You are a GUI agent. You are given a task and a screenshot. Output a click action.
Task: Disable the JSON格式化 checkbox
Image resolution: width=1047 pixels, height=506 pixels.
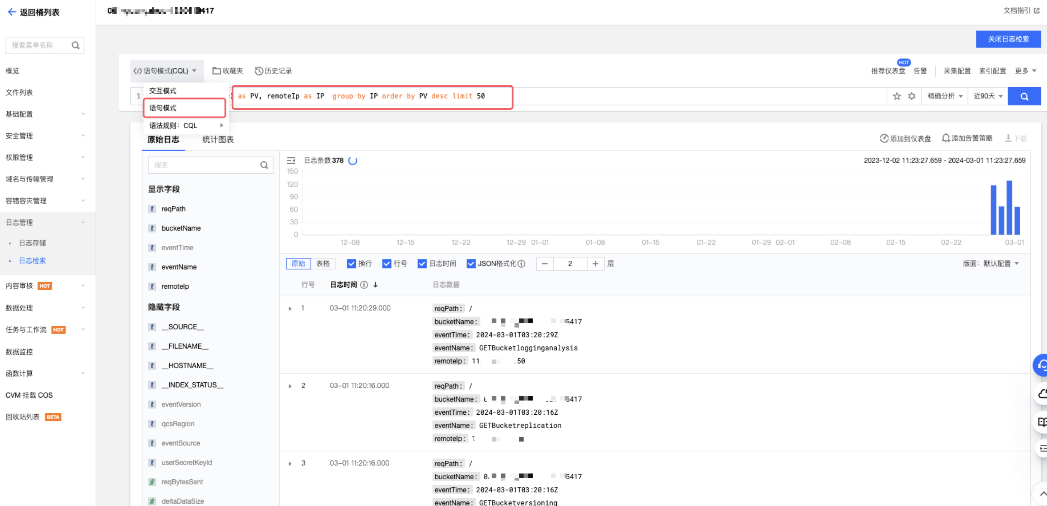[471, 264]
